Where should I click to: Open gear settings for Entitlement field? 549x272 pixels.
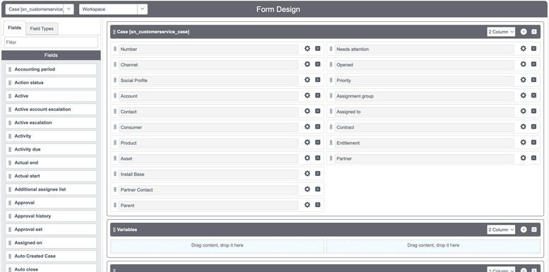point(523,142)
